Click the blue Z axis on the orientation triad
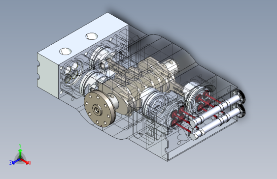The width and height of the screenshot is (277, 179). pyautogui.click(x=15, y=162)
